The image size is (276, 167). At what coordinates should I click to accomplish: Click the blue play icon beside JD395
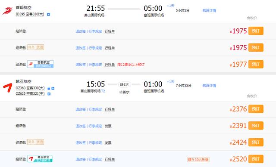[x=48, y=14]
